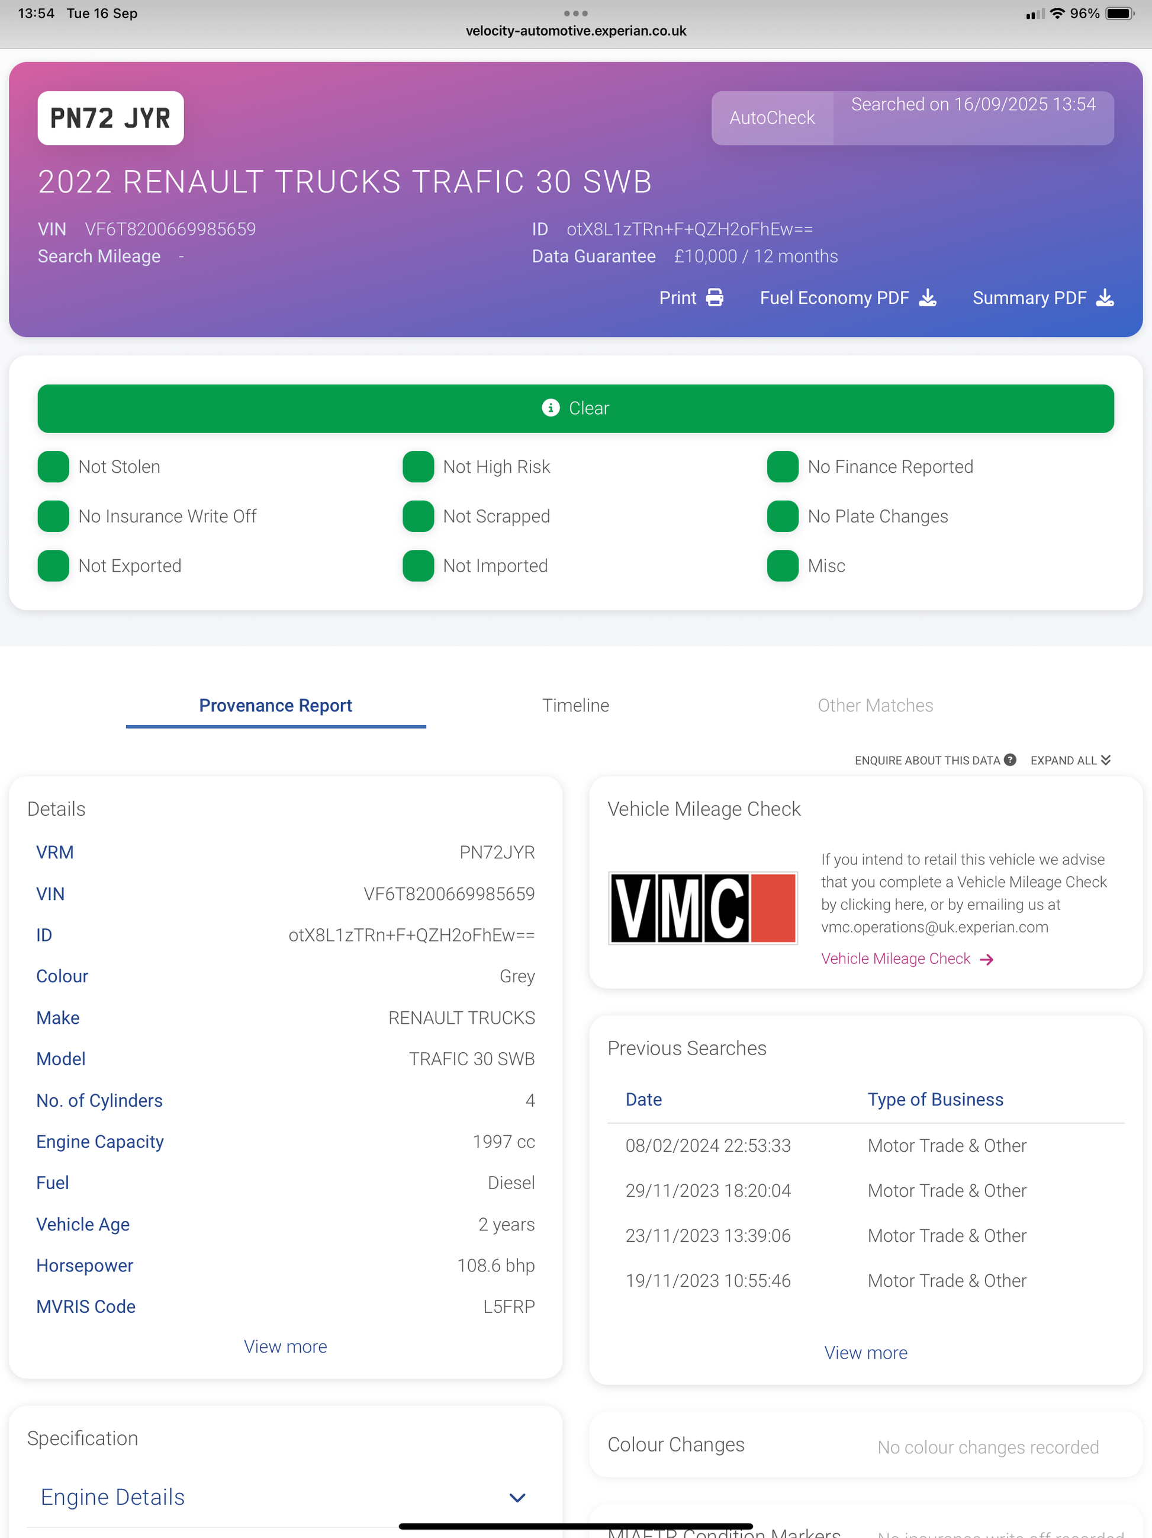Click View more under Previous Searches
The height and width of the screenshot is (1538, 1152).
point(865,1353)
